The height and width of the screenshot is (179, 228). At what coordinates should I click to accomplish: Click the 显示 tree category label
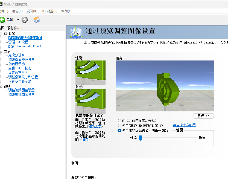point(7,51)
